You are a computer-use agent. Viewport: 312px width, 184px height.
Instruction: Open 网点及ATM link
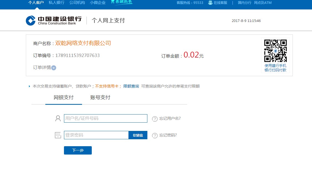point(263,3)
